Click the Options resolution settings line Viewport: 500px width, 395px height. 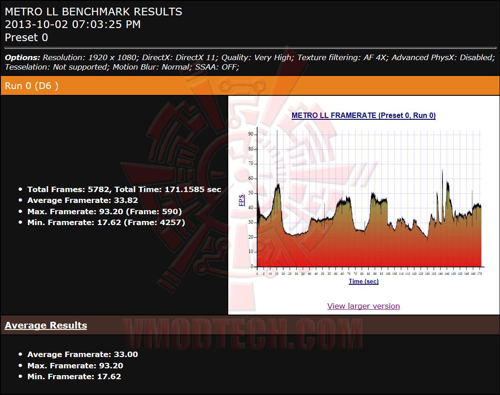point(250,57)
